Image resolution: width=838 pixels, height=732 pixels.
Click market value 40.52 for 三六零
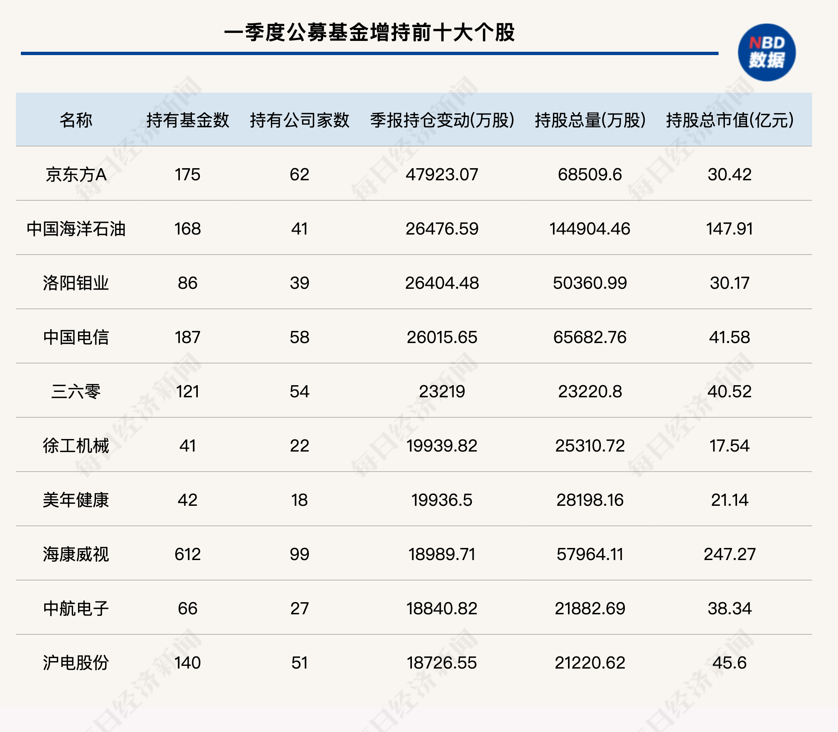(x=729, y=391)
